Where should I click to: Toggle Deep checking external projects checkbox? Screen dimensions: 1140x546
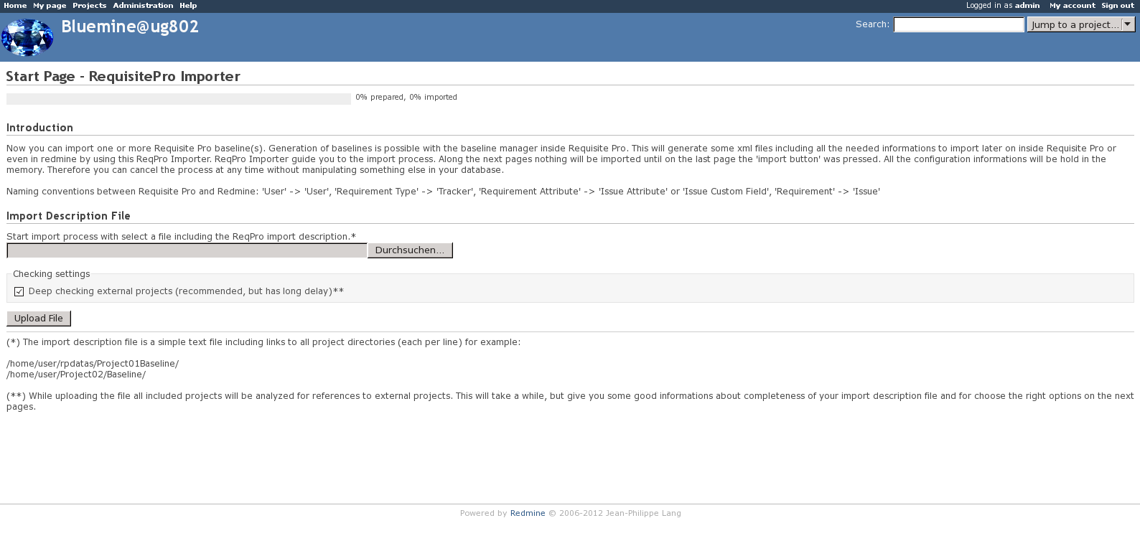(x=19, y=291)
